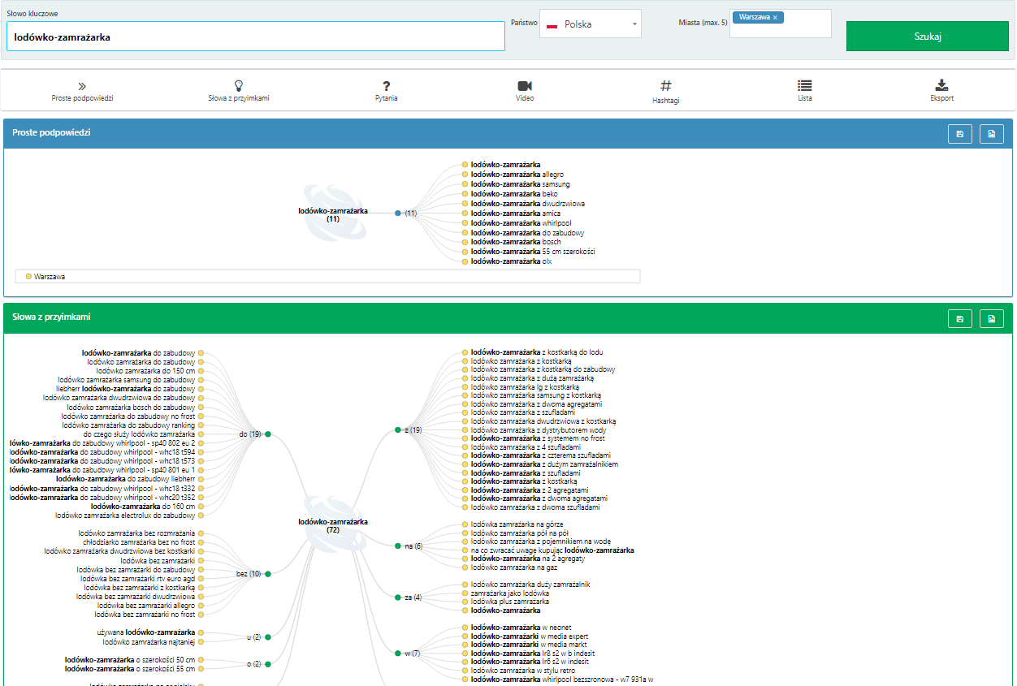Select suggestion 'lodówko-zamrażarka bosch'
Screen dimensions: 1017x686
coord(516,242)
